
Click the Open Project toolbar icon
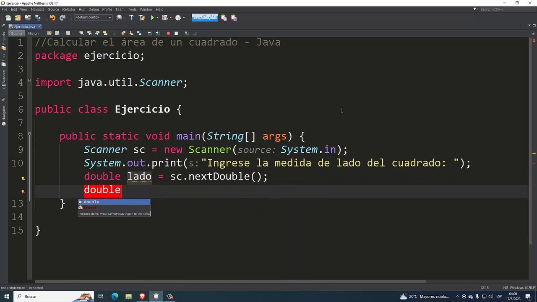tap(28, 18)
